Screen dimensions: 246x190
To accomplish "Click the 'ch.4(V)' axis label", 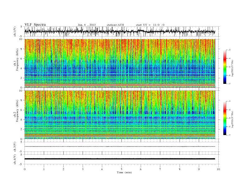I will click(x=15, y=159).
